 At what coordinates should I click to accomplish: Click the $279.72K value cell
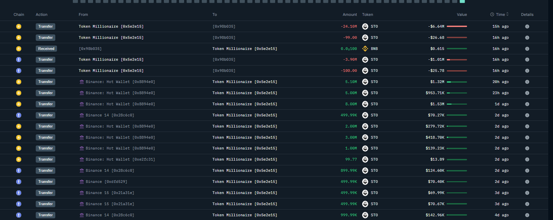(x=435, y=126)
